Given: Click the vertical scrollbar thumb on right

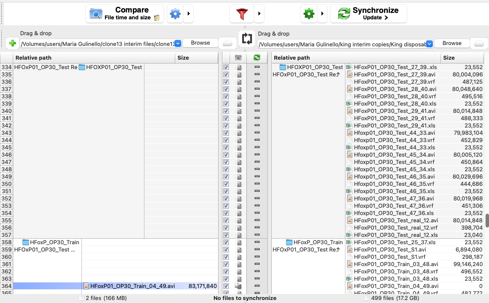Looking at the screenshot, I should point(487,221).
